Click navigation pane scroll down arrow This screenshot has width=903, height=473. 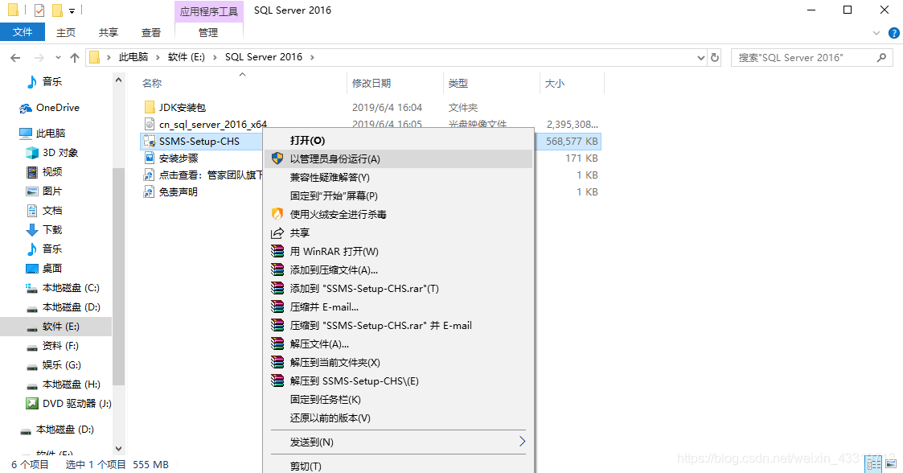point(119,449)
